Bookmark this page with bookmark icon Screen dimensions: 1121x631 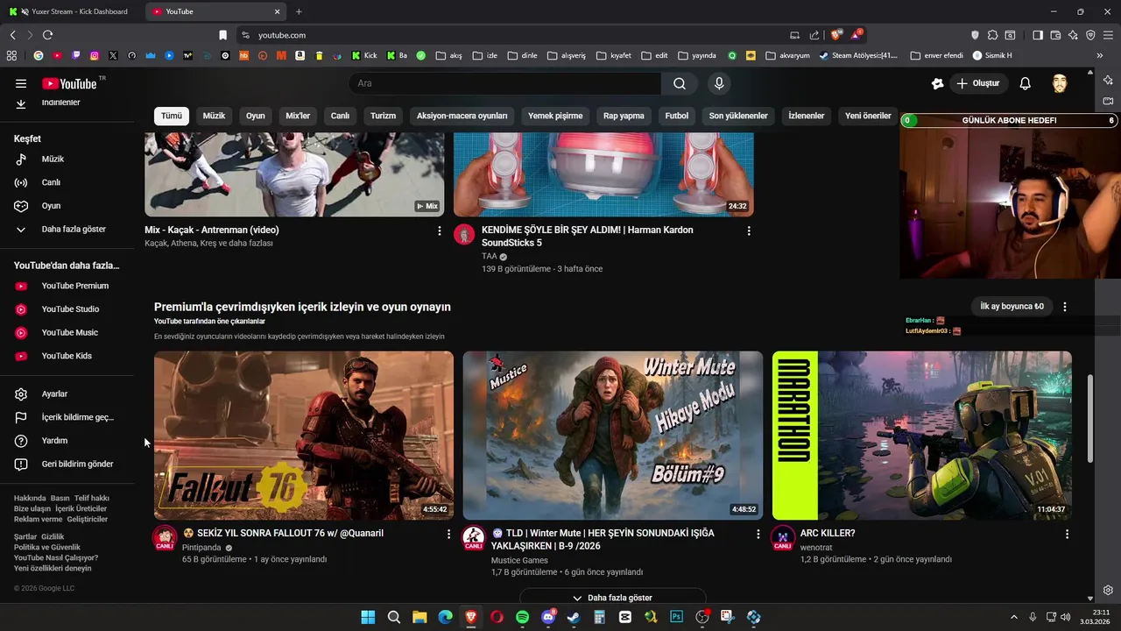(222, 35)
